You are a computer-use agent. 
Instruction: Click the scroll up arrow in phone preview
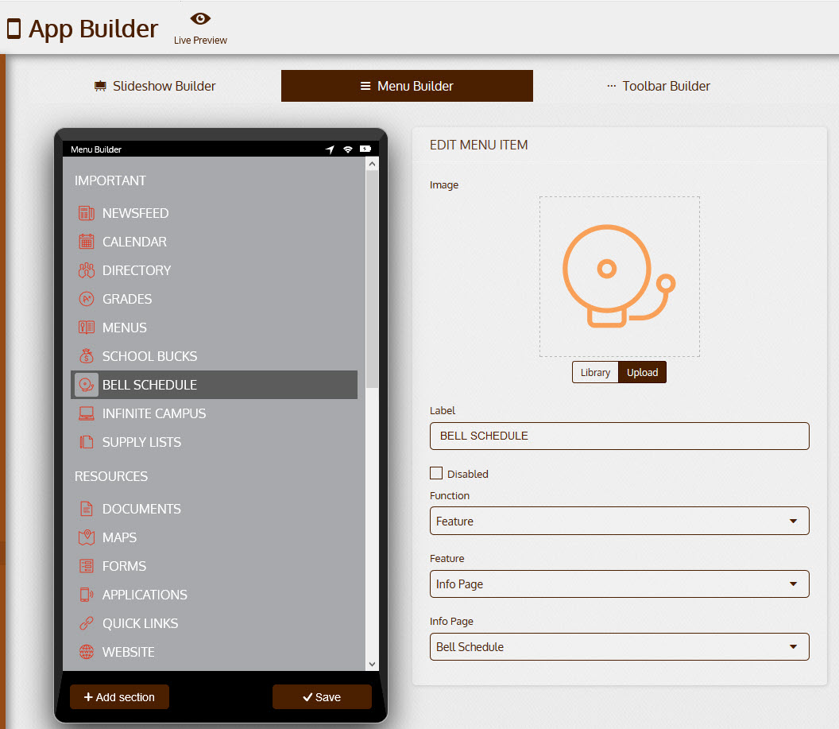point(372,165)
